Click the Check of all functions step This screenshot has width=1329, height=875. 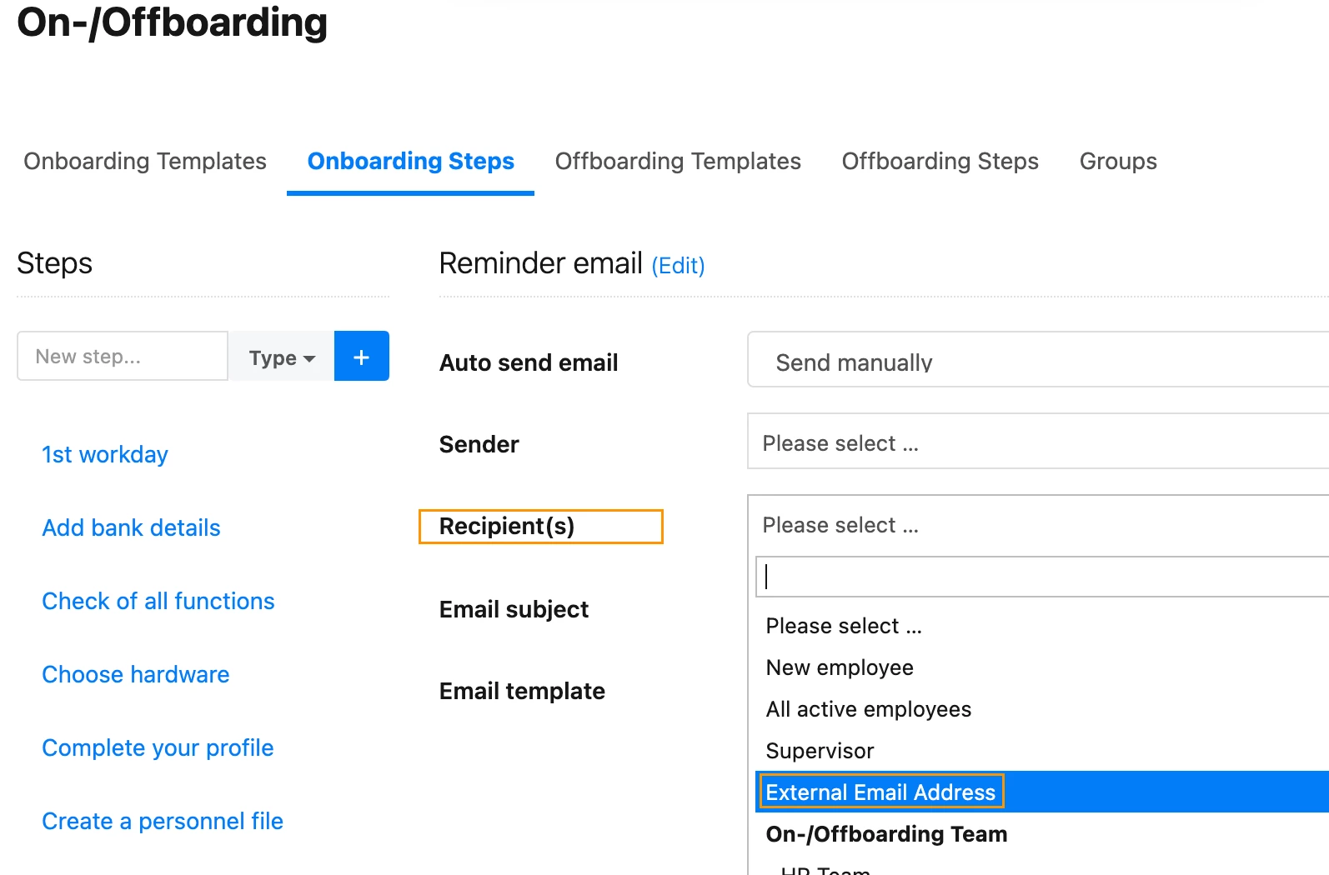[x=158, y=601]
